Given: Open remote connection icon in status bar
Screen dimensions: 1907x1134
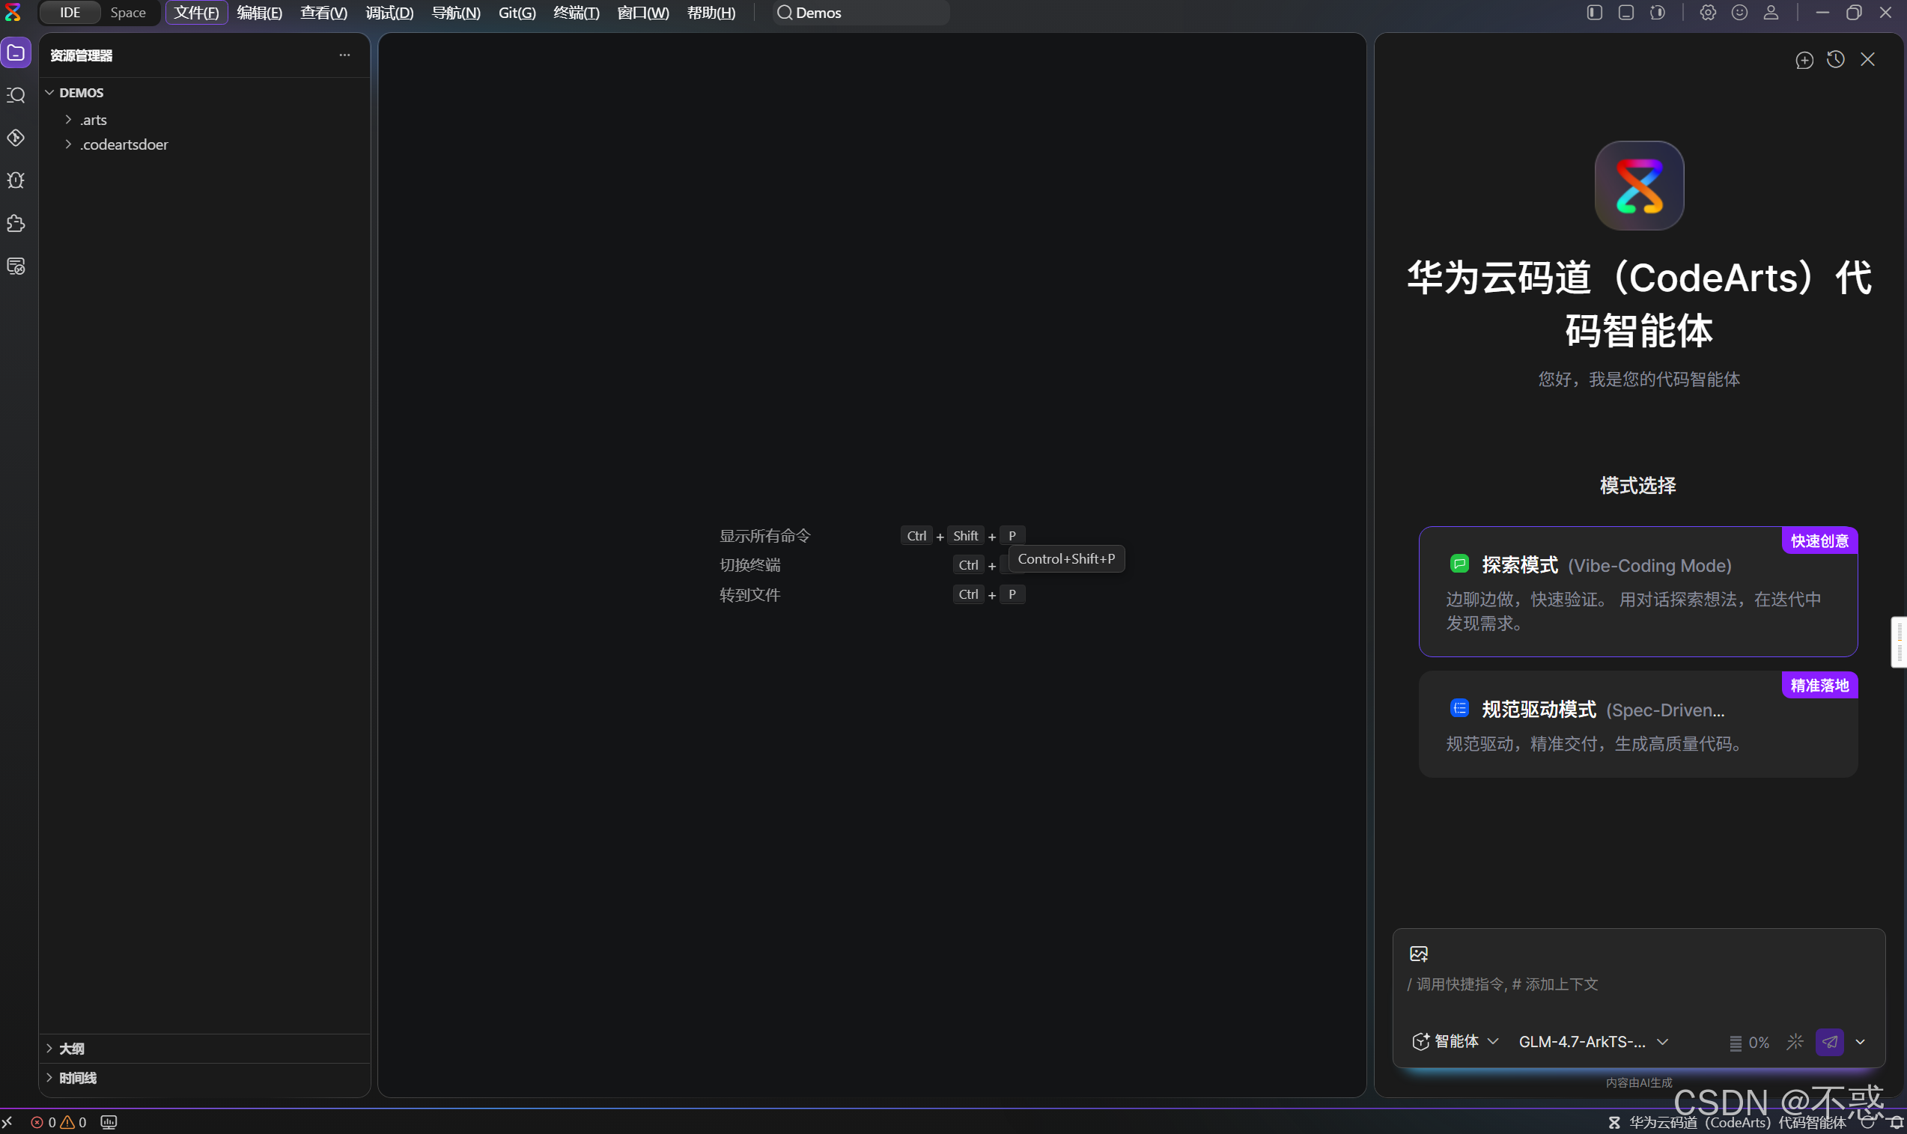Looking at the screenshot, I should (7, 1122).
